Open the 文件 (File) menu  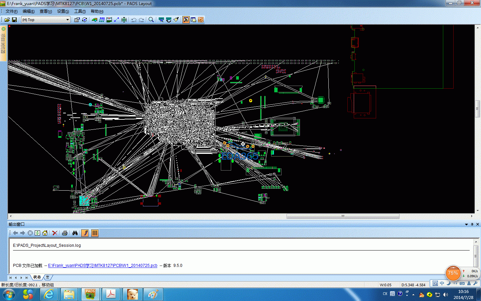(11, 11)
